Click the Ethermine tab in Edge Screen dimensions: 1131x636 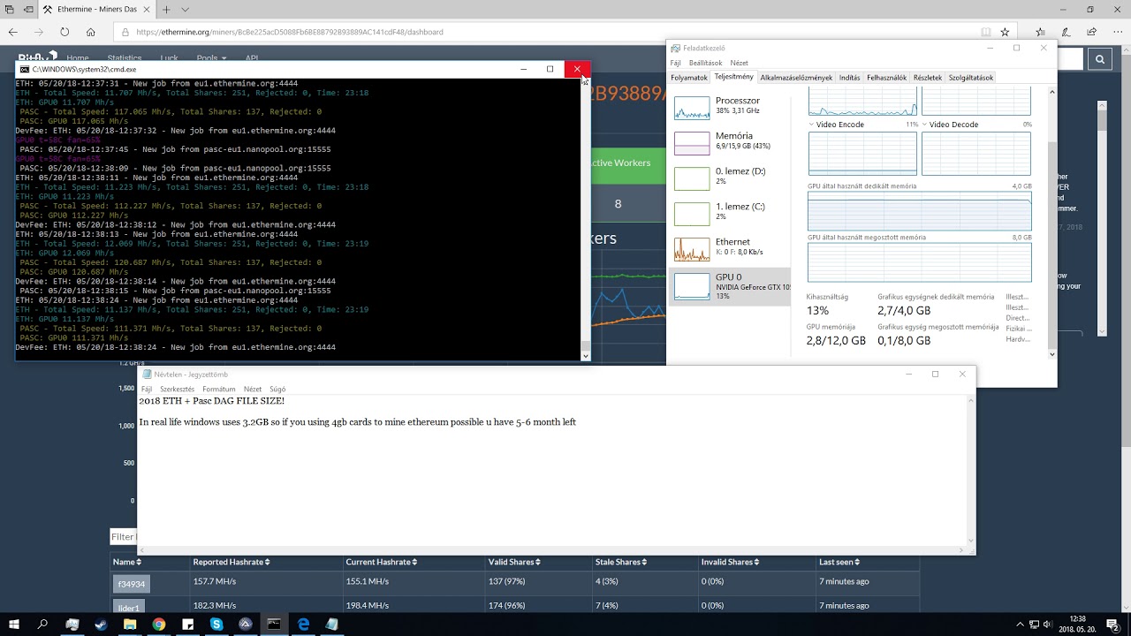pos(95,10)
